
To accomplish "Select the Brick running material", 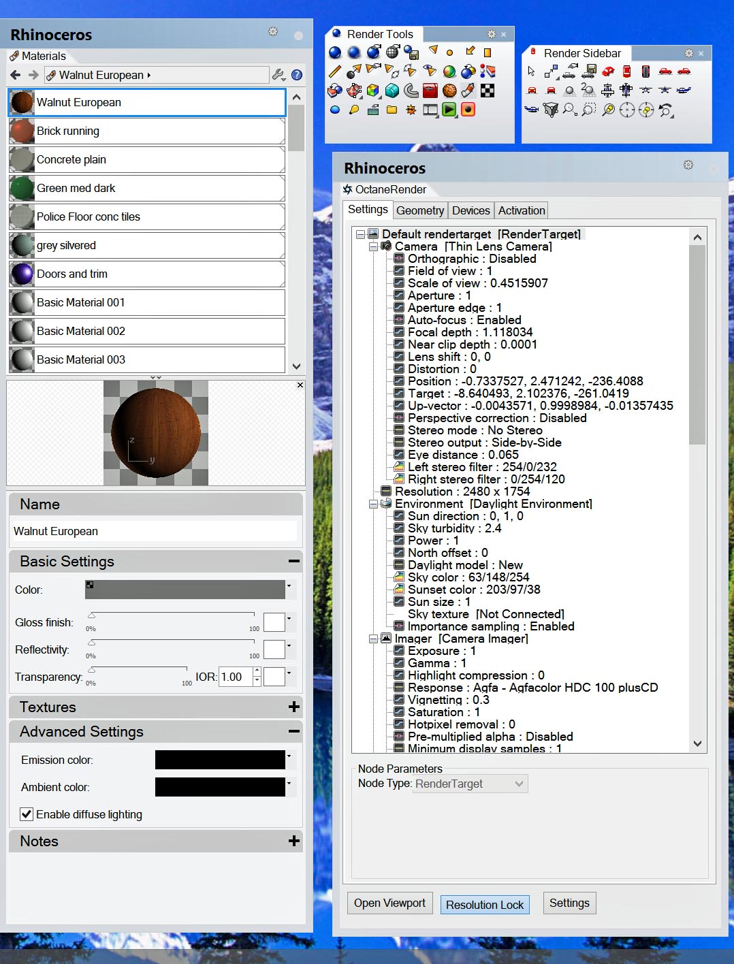I will click(x=146, y=131).
